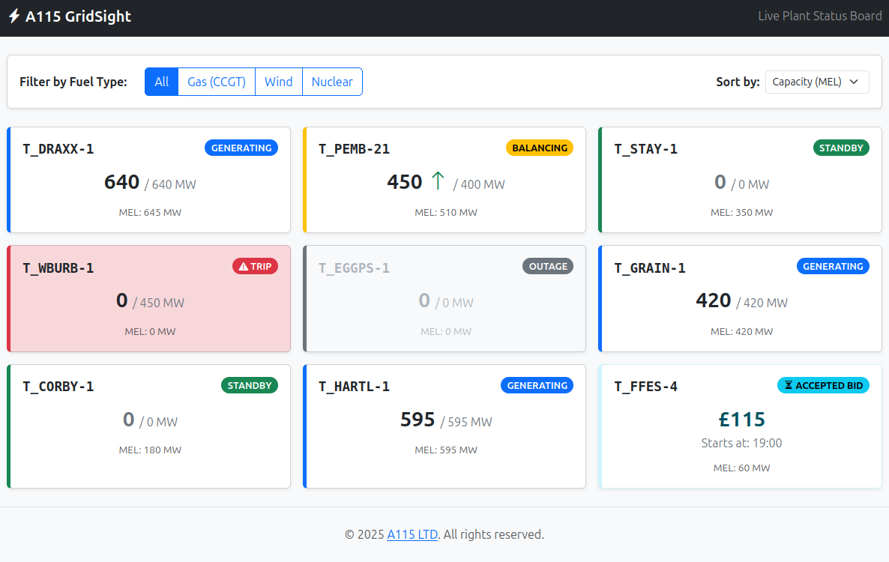Click the T_EGGPS-1 plant name
Viewport: 889px width, 562px height.
(x=355, y=268)
